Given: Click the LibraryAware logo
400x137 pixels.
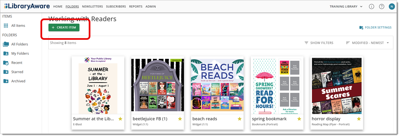Looking at the screenshot, I should [27, 6].
